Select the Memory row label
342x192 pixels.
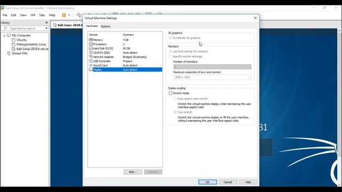pyautogui.click(x=98, y=40)
